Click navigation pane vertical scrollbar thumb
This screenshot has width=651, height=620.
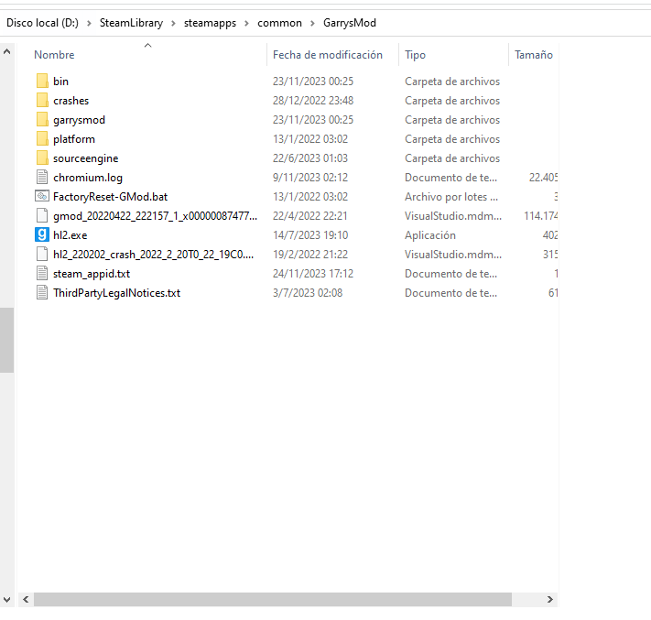(6, 340)
